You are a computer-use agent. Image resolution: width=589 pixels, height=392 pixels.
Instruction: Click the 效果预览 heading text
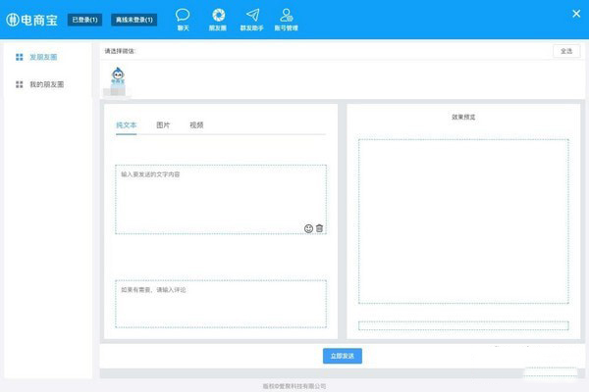(x=463, y=117)
